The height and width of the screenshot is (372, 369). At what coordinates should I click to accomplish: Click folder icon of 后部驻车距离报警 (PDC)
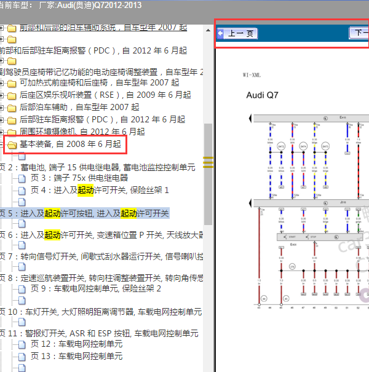pos(12,121)
